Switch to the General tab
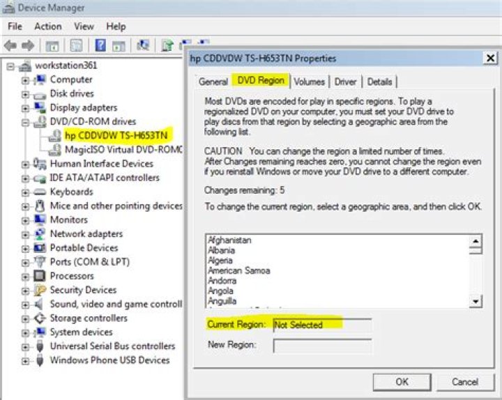This screenshot has width=502, height=400. coord(213,82)
